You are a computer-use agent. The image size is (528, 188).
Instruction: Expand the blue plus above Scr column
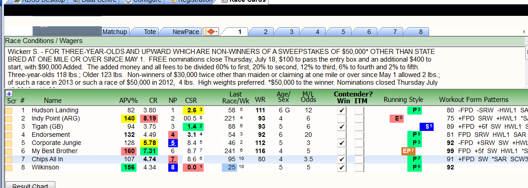pyautogui.click(x=9, y=94)
